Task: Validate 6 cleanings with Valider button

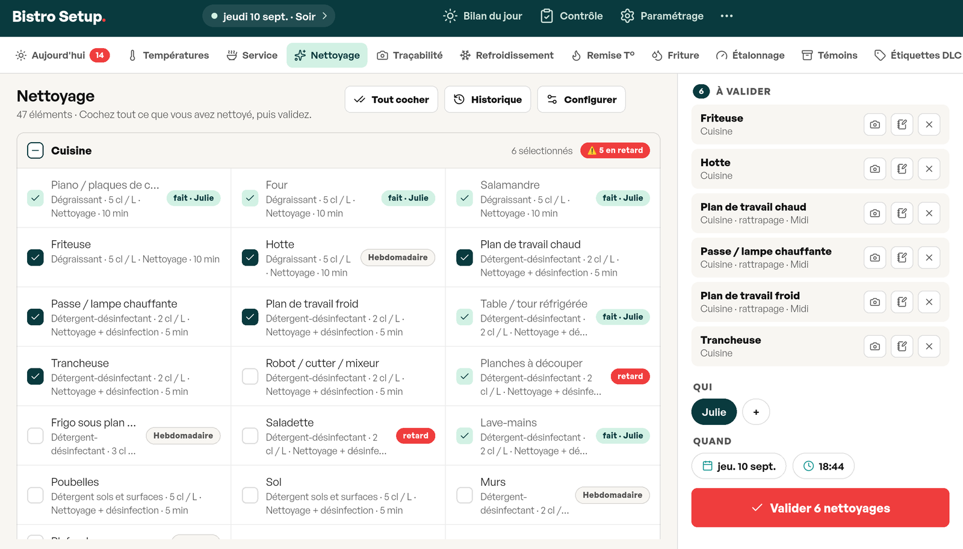Action: (x=820, y=508)
